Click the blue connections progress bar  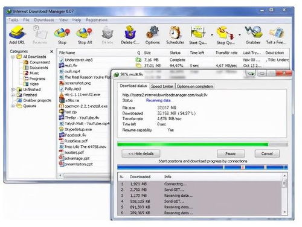point(202,167)
